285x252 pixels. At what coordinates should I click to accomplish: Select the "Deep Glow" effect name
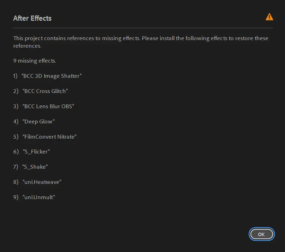[39, 122]
